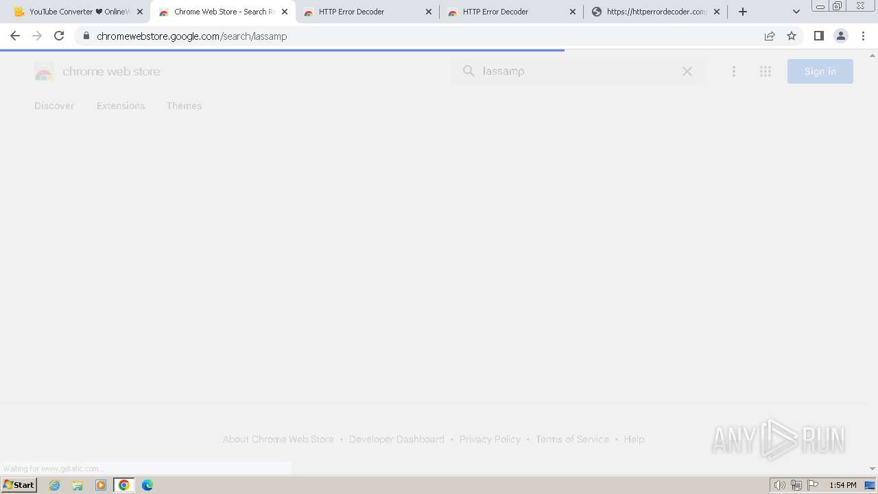Viewport: 878px width, 494px height.
Task: Launch Internet Explorer from taskbar
Action: [55, 485]
